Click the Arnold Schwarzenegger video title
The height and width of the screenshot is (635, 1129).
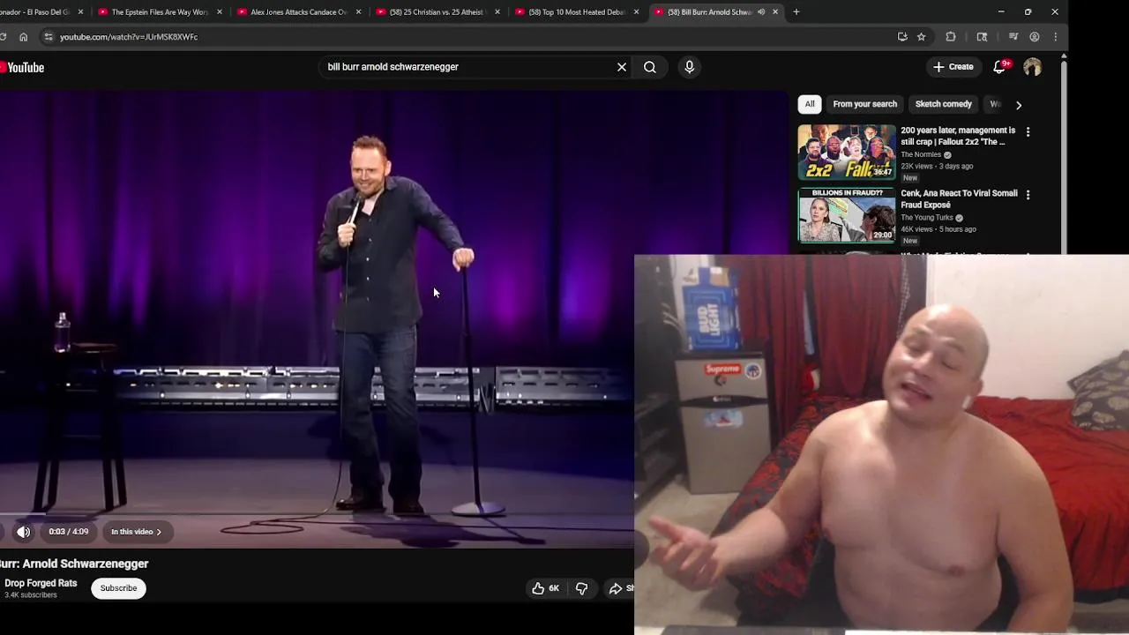point(74,564)
